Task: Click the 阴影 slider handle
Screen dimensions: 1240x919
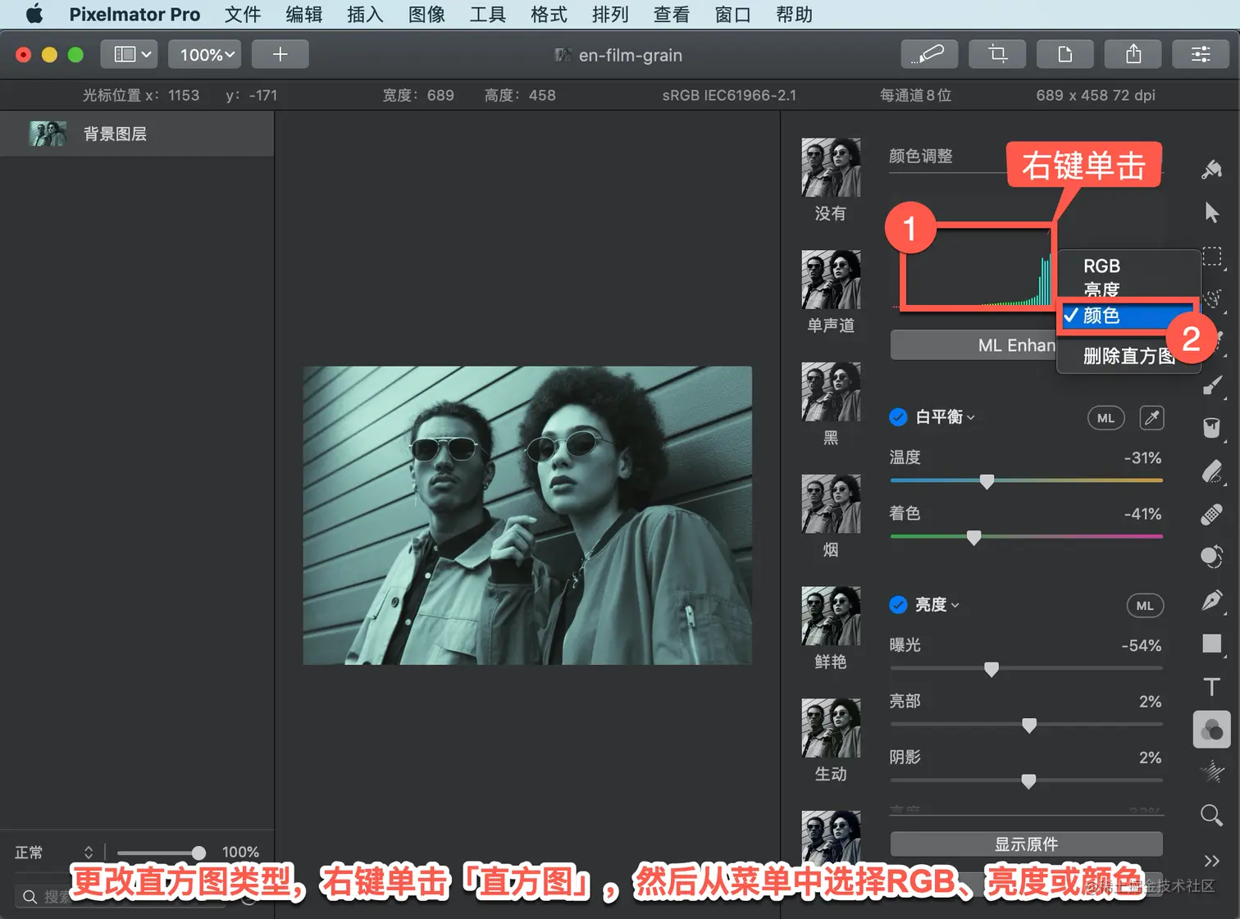Action: coord(1028,781)
